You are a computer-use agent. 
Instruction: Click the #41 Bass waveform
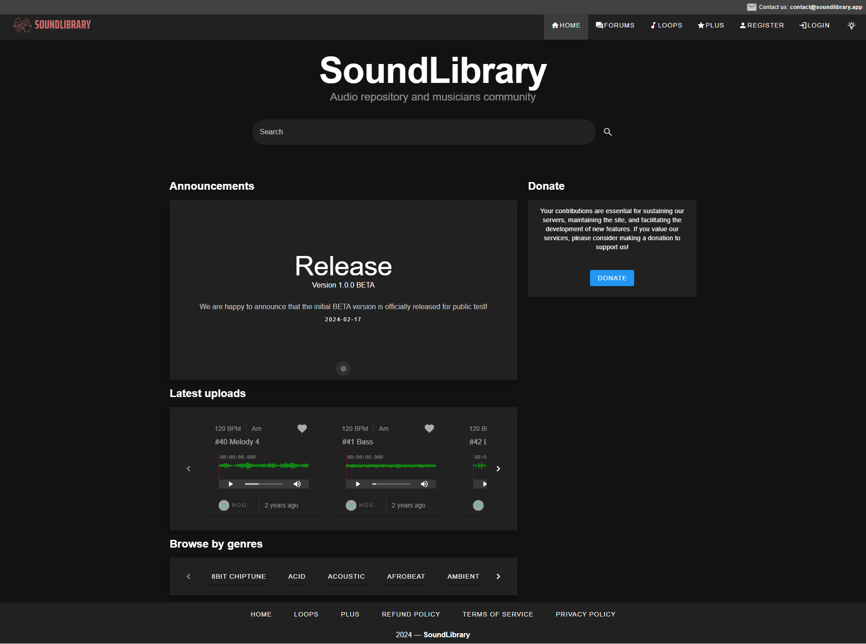point(391,466)
